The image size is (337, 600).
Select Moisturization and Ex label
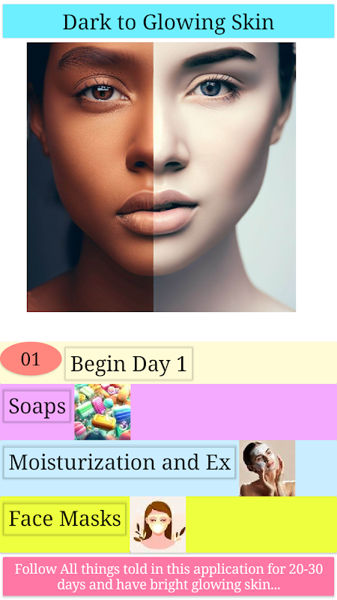click(x=119, y=462)
